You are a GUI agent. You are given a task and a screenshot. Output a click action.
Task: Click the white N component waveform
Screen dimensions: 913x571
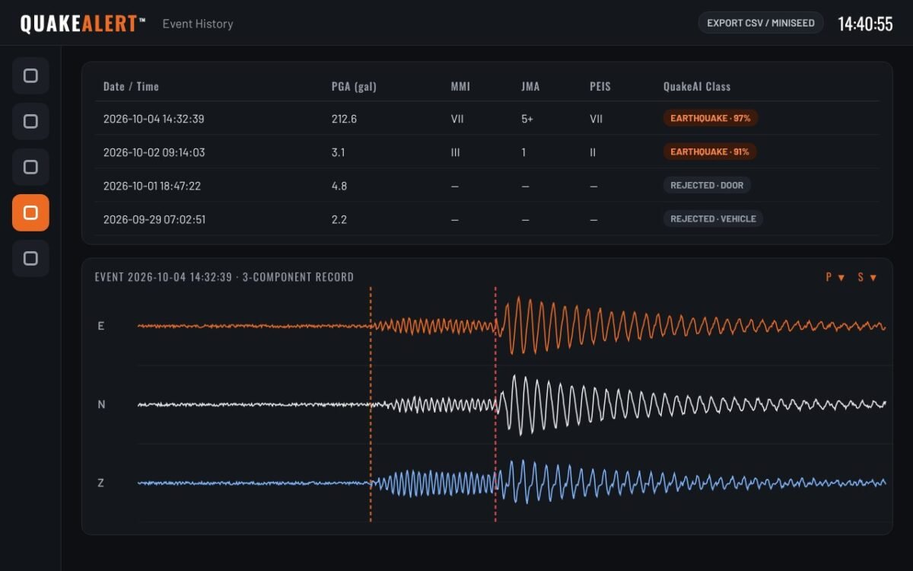(x=511, y=404)
